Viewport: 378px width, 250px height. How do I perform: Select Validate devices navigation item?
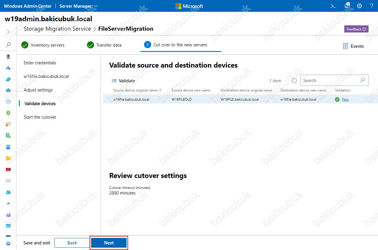pos(40,104)
